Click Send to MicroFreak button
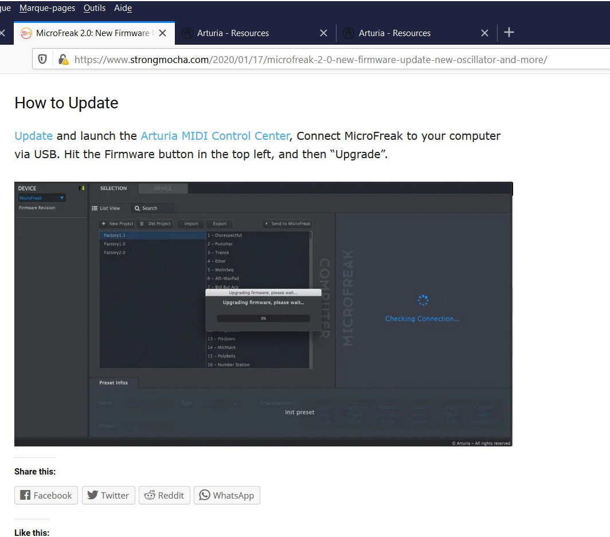The width and height of the screenshot is (610, 537). pos(287,224)
